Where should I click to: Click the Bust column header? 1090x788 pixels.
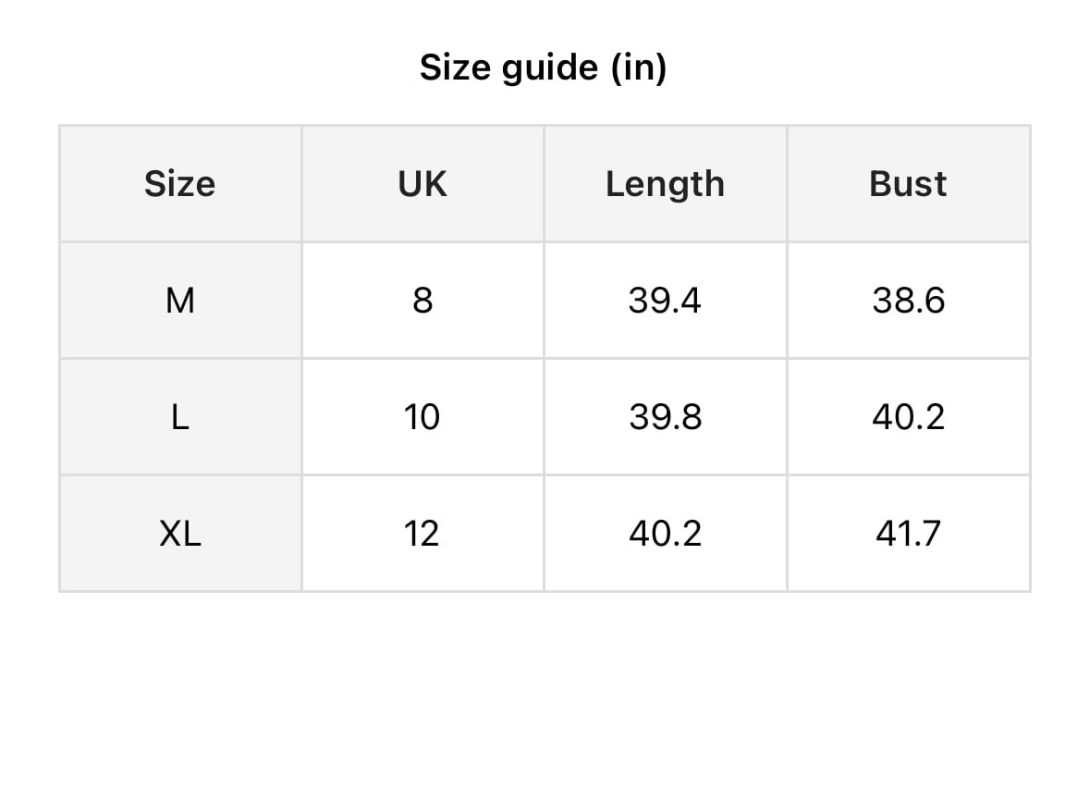(908, 184)
